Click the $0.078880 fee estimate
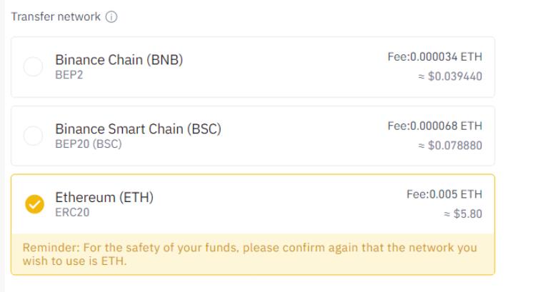 (451, 146)
